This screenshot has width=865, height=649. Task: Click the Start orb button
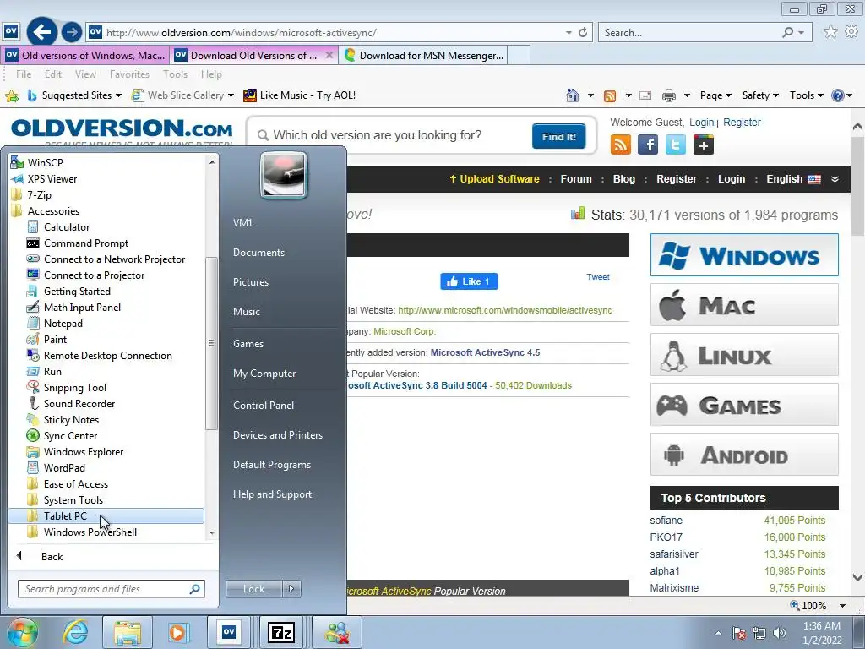(x=23, y=632)
